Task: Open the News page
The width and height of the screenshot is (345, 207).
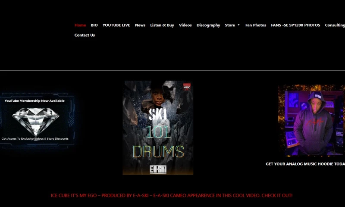Action: tap(140, 25)
